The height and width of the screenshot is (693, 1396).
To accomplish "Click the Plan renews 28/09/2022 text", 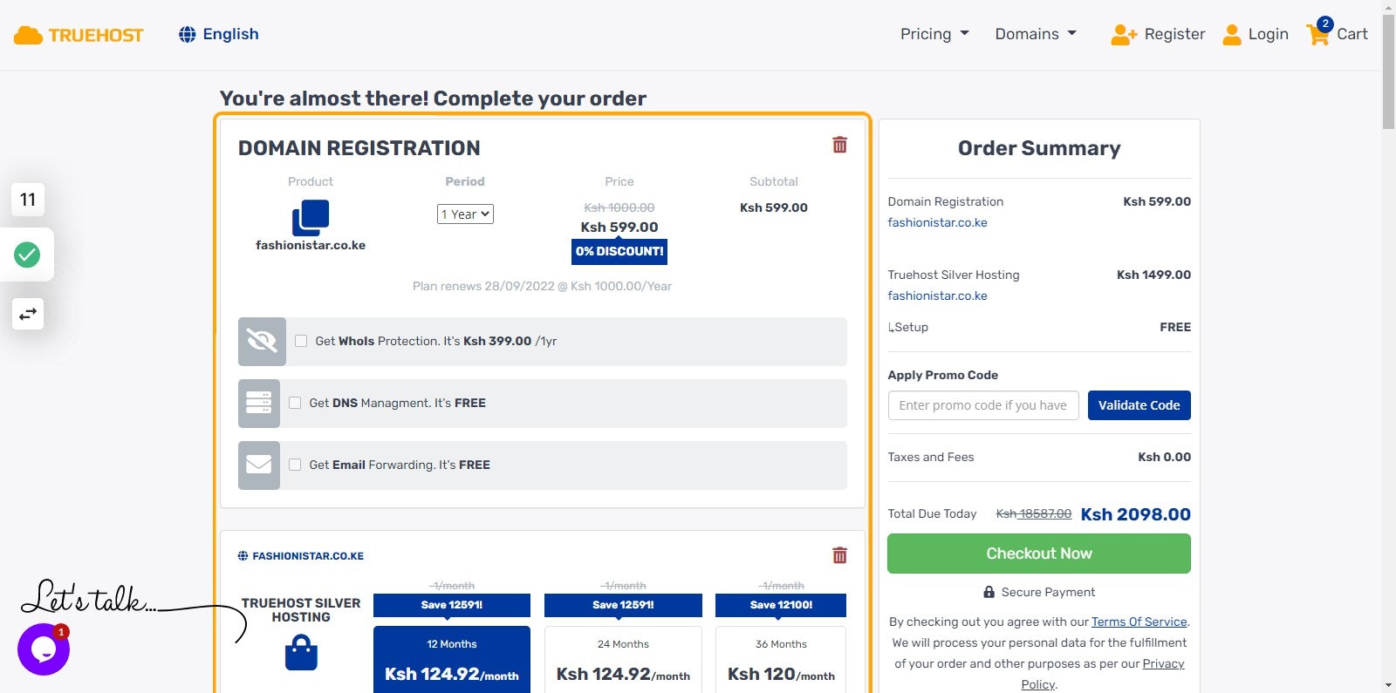I will click(542, 286).
